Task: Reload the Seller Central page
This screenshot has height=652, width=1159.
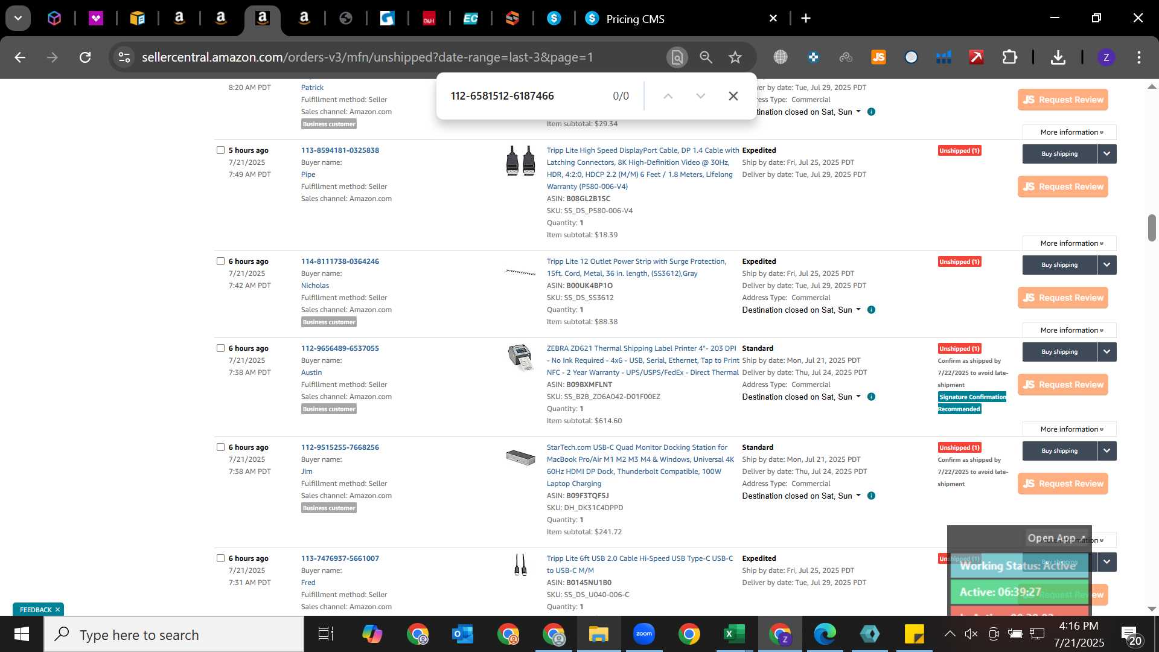Action: point(85,57)
